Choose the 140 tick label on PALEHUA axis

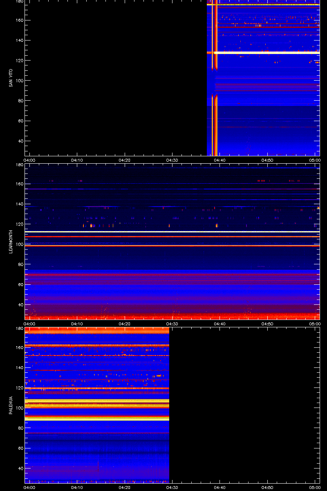click(x=19, y=368)
